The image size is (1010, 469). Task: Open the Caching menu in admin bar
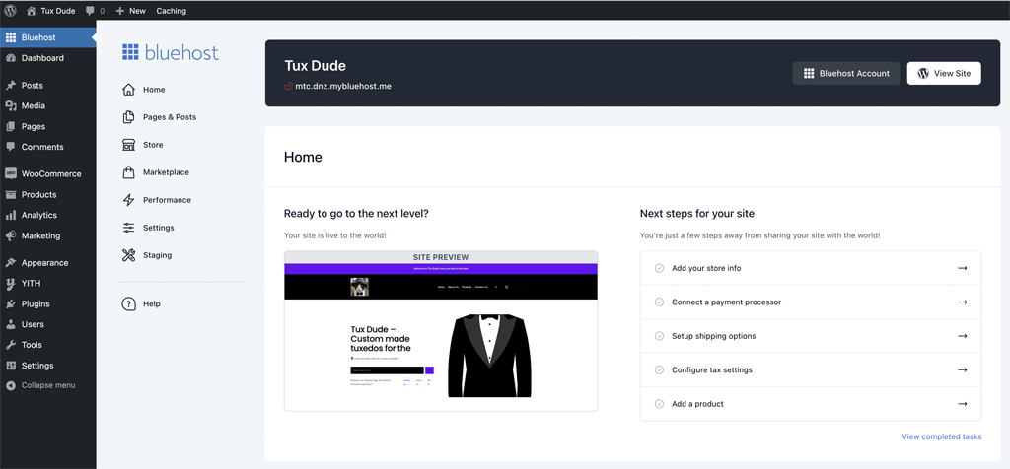[172, 10]
